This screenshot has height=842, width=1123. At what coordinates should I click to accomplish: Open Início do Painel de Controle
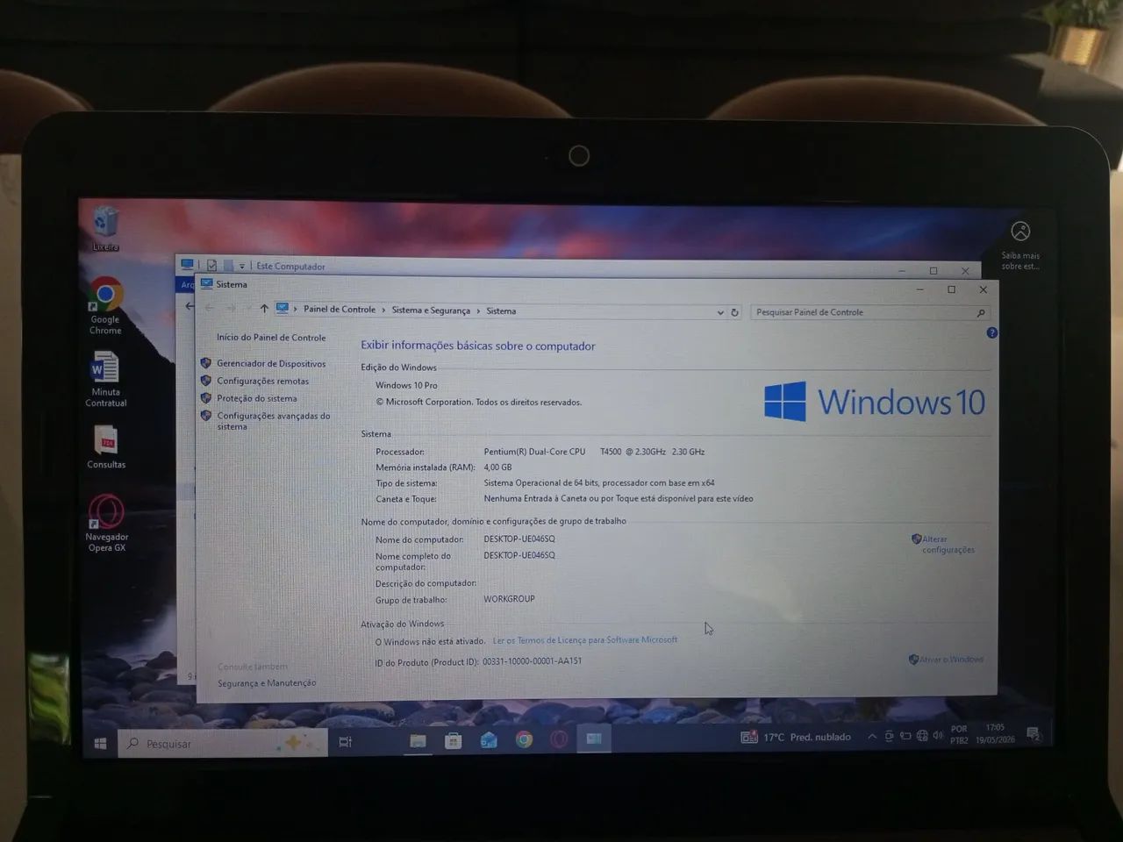[271, 338]
